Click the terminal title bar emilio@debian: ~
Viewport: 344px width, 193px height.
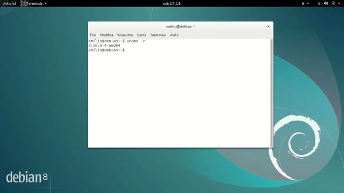click(x=181, y=26)
